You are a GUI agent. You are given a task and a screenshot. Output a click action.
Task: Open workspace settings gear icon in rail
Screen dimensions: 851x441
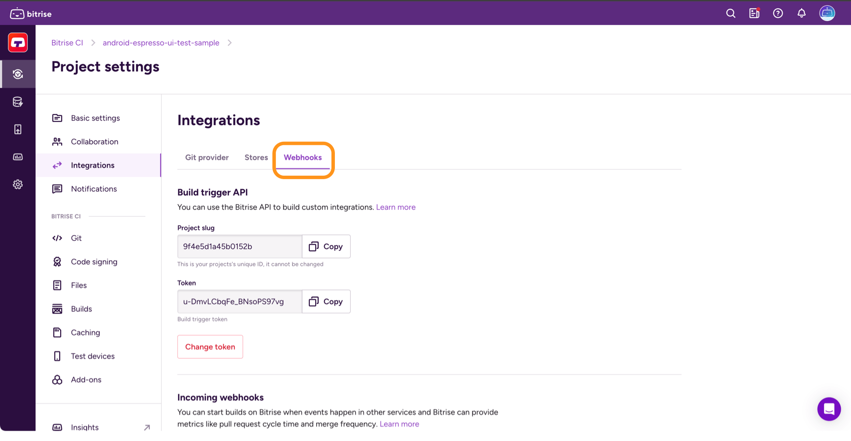point(18,185)
